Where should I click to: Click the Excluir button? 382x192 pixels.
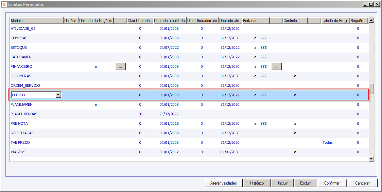pyautogui.click(x=306, y=183)
